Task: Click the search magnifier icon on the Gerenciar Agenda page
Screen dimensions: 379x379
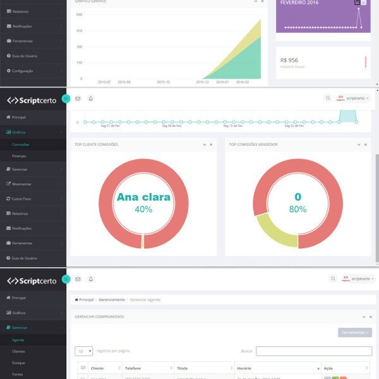Action: pyautogui.click(x=332, y=279)
